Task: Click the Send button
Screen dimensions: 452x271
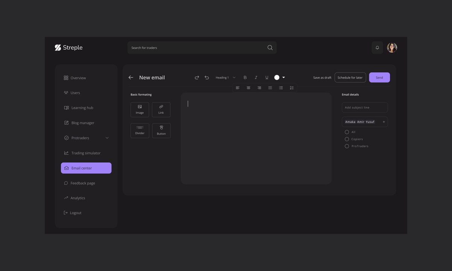Action: 379,78
